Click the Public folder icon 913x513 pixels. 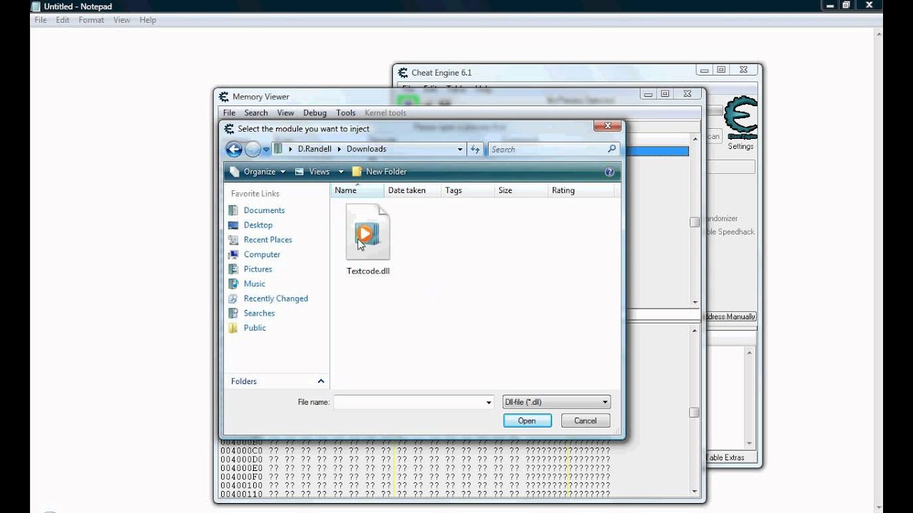pyautogui.click(x=233, y=328)
